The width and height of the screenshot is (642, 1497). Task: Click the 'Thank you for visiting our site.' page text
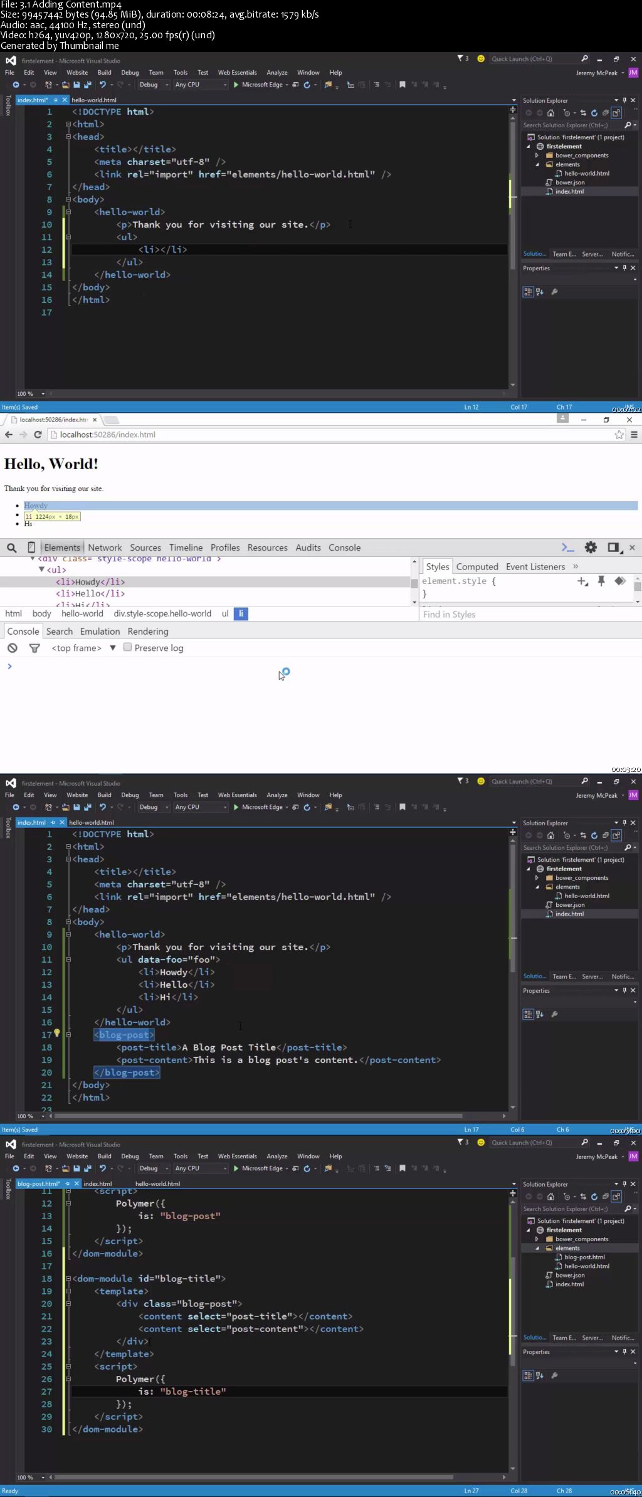pos(54,489)
